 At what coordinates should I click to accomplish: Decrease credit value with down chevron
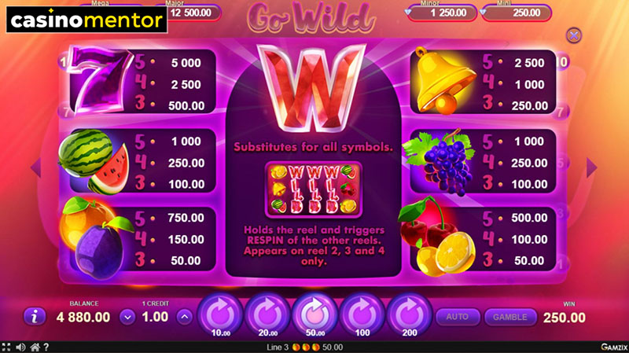127,318
